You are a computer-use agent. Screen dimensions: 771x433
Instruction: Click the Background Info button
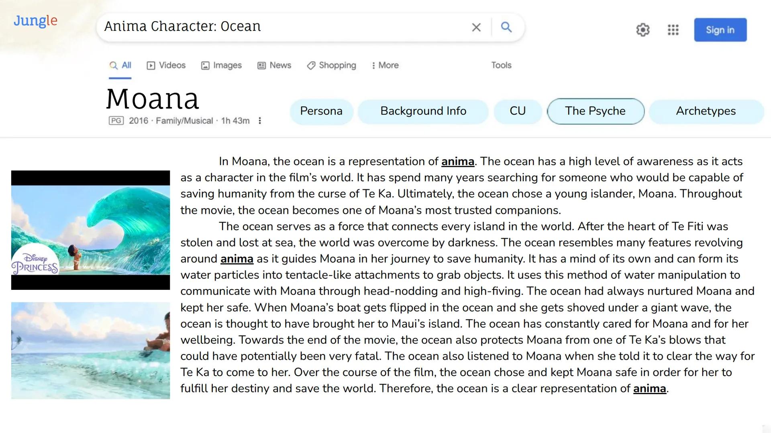point(423,111)
